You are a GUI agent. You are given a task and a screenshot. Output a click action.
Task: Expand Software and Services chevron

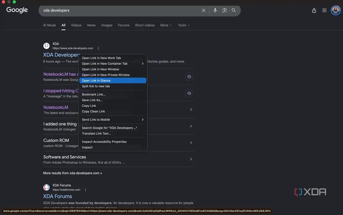[191, 159]
